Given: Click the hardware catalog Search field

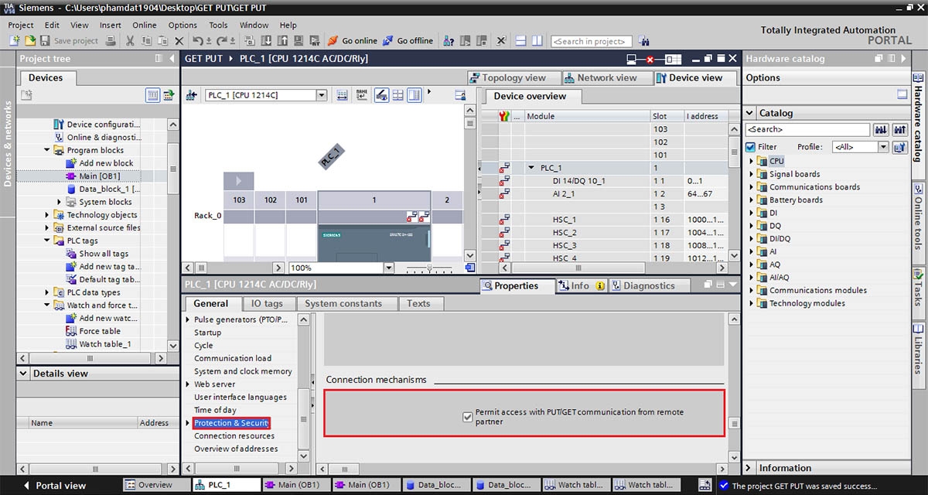Looking at the screenshot, I should (807, 130).
